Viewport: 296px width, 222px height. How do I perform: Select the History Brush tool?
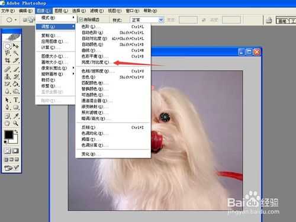click(x=16, y=76)
